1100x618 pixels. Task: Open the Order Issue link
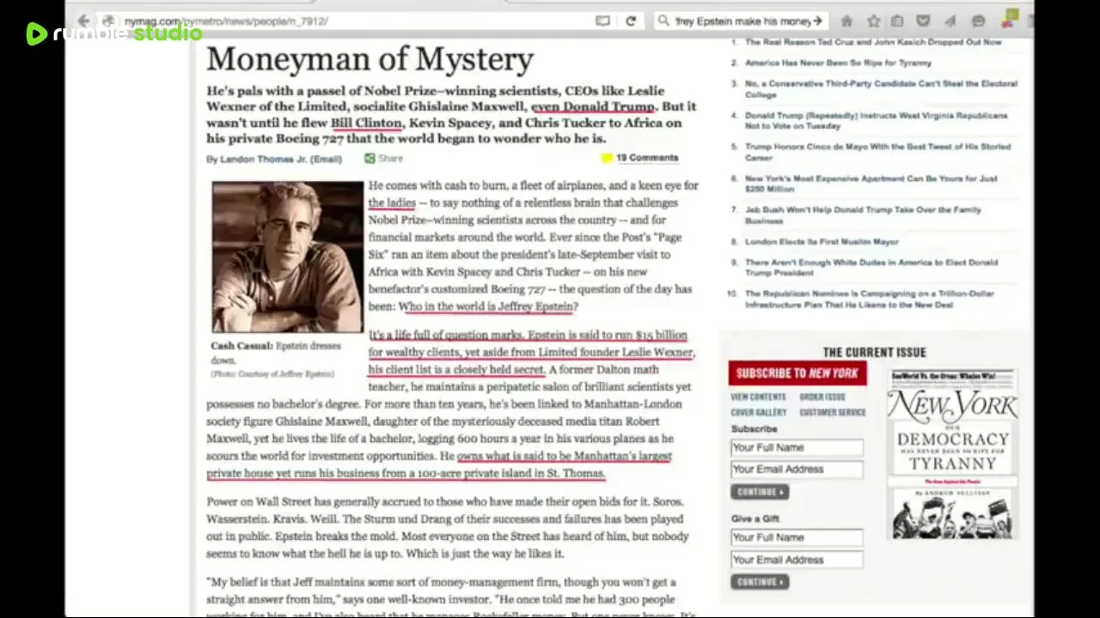click(822, 397)
